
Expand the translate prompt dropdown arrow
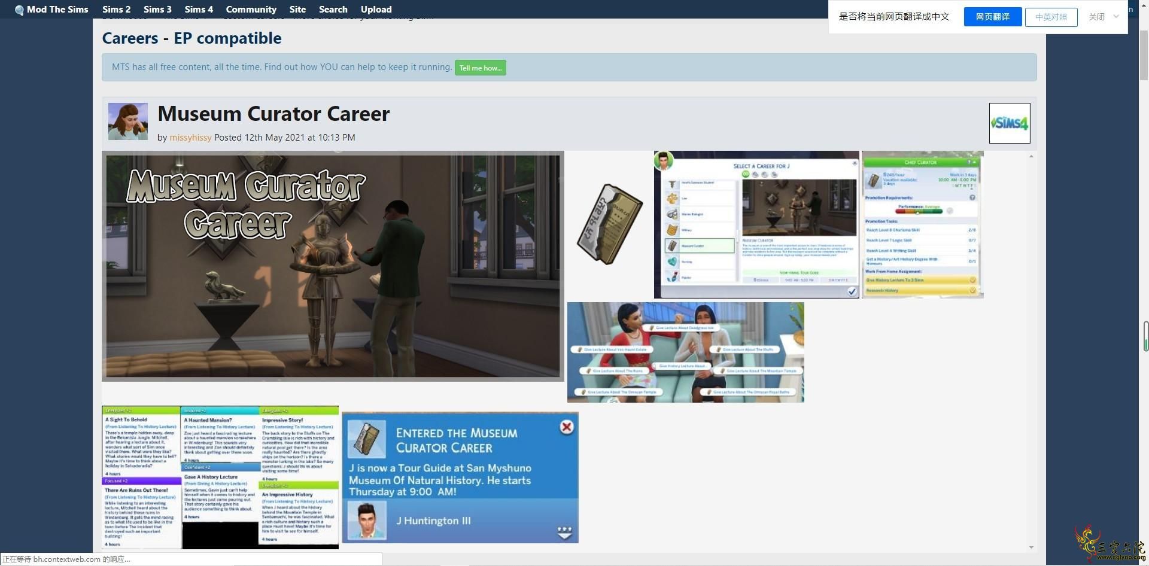click(x=1115, y=17)
